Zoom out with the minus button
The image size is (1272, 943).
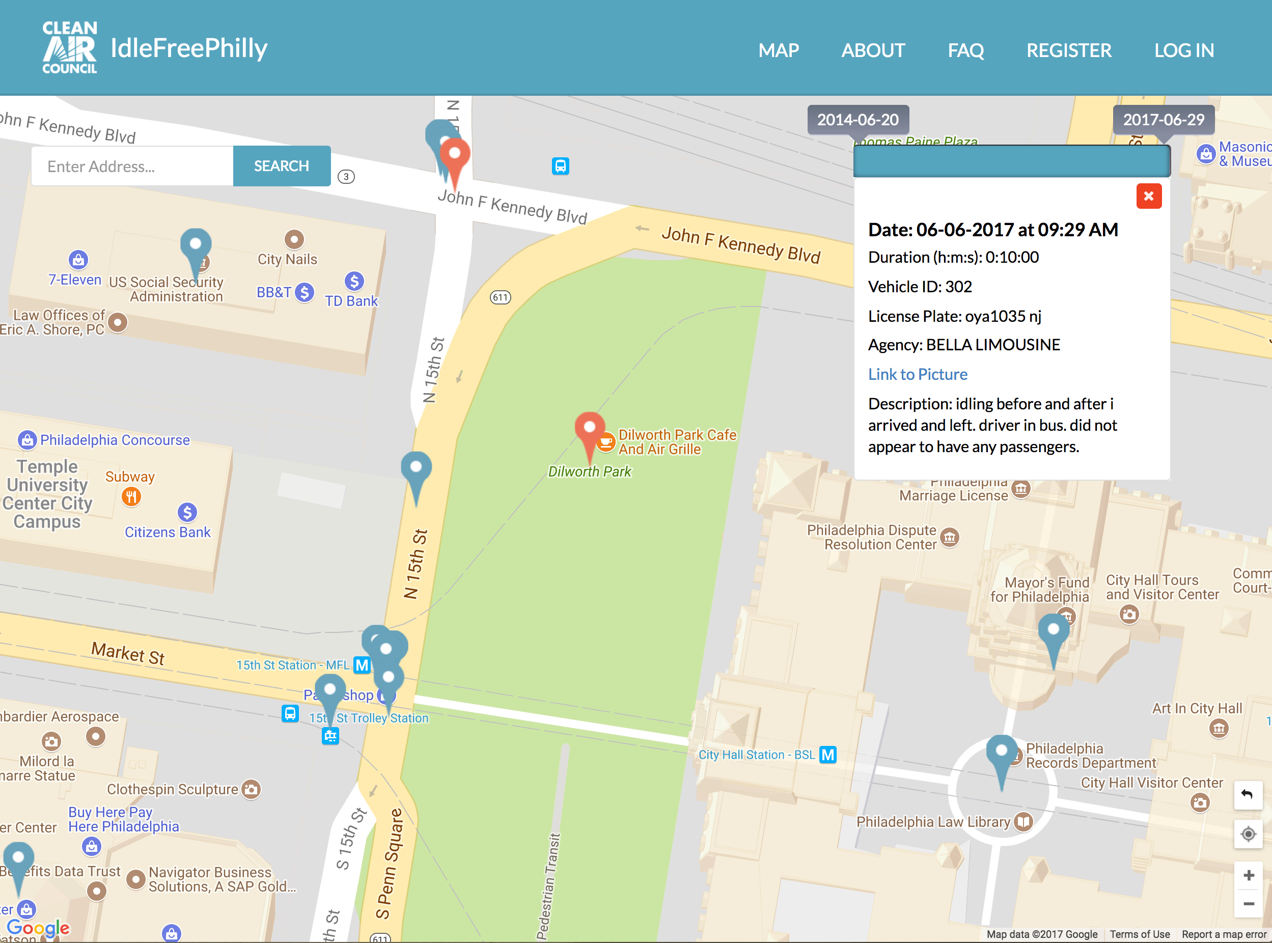tap(1248, 904)
